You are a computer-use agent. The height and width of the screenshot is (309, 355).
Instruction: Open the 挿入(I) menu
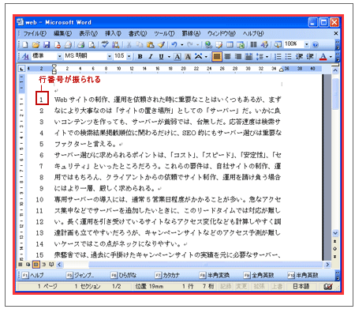click(x=113, y=33)
